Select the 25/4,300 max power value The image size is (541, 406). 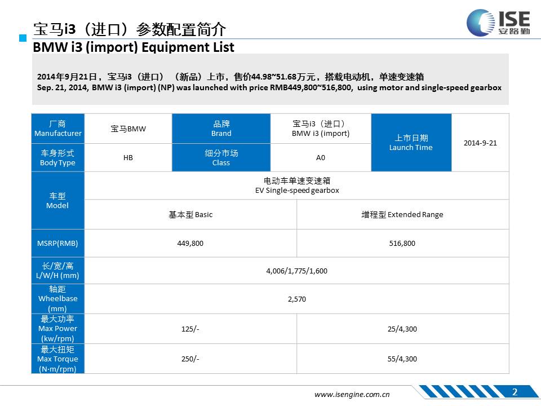[402, 329]
